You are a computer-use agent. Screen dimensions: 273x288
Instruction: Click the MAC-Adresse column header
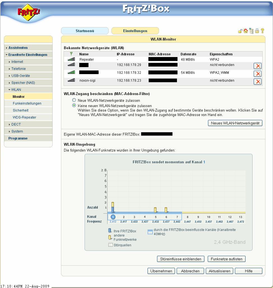[x=160, y=54]
